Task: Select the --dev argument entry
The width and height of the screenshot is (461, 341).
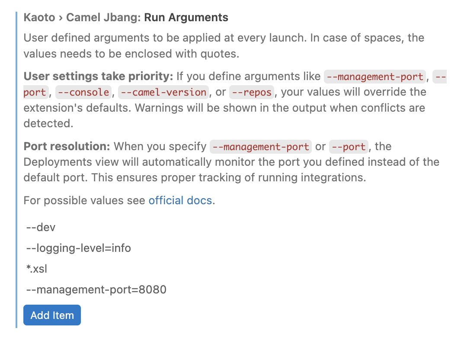Action: [42, 227]
